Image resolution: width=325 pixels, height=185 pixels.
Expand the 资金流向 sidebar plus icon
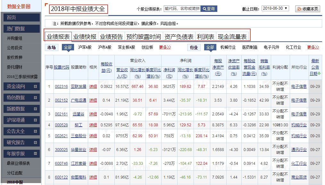[35, 87]
